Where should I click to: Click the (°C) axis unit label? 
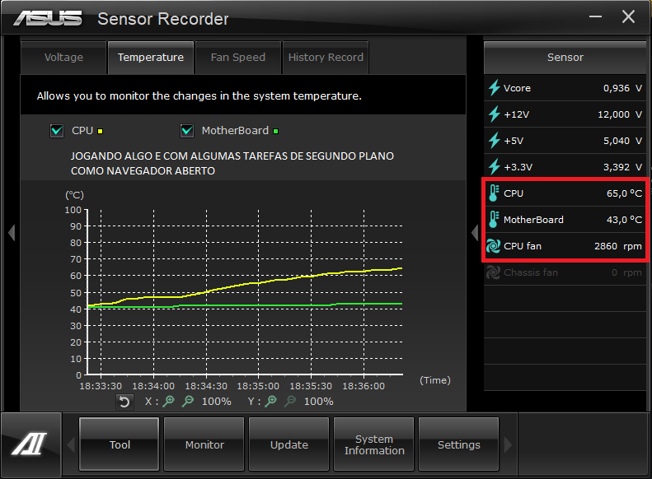point(74,195)
